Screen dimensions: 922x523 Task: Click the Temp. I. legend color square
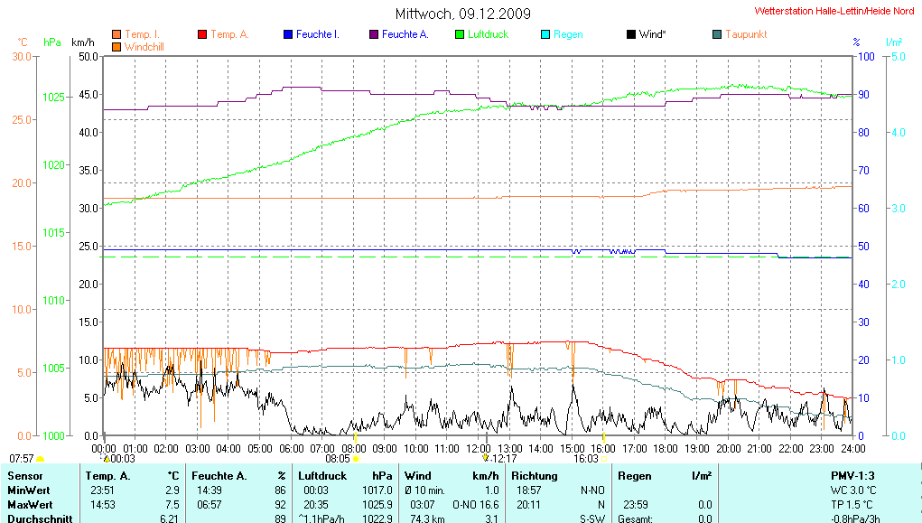(x=116, y=34)
